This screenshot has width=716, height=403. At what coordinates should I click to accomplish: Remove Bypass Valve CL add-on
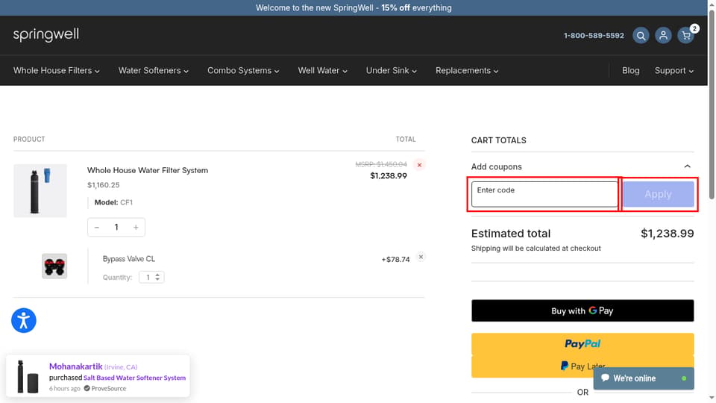(421, 257)
